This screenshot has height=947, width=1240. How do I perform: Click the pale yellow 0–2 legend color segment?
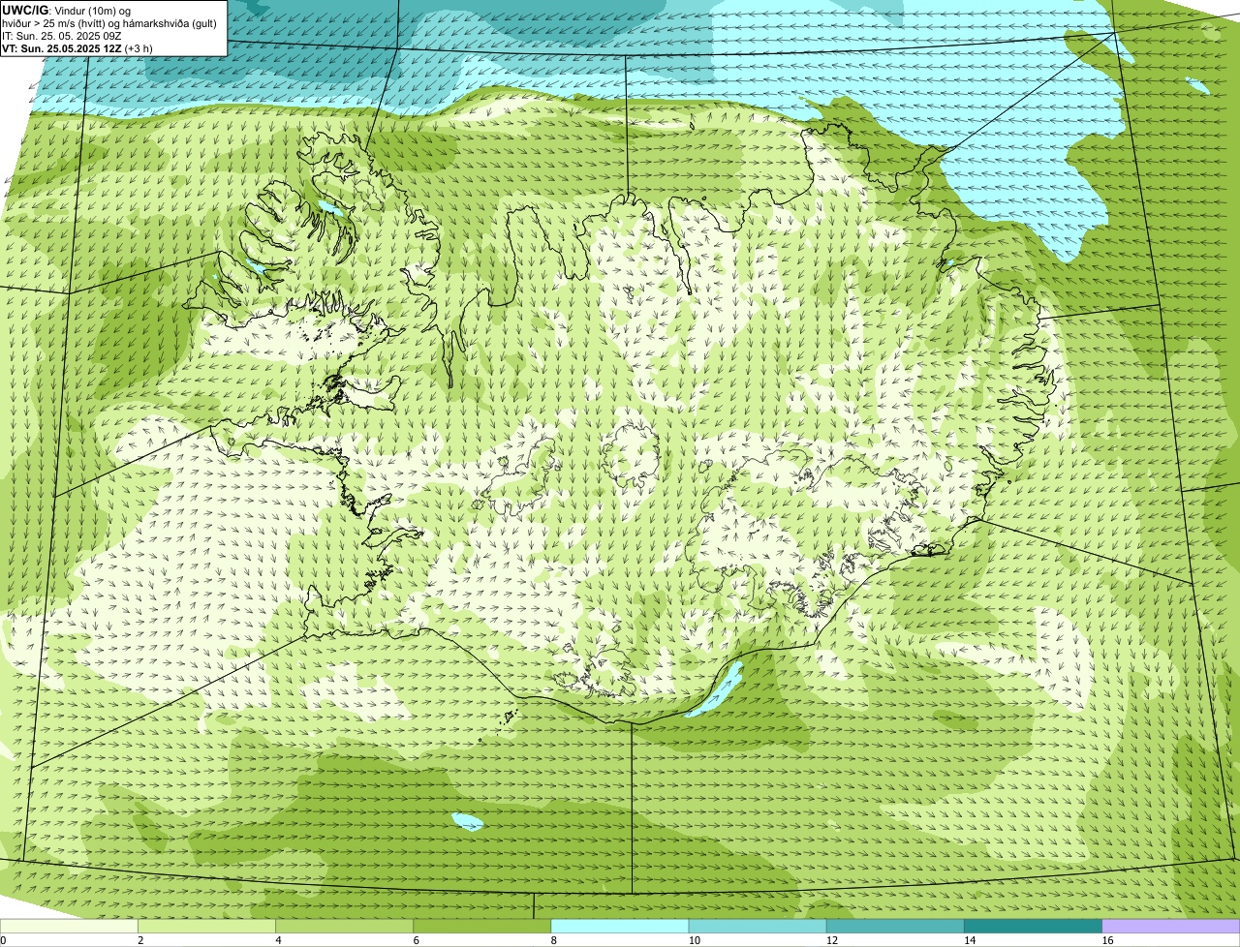tap(69, 926)
